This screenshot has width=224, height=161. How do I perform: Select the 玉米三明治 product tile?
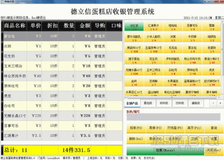[153, 71]
